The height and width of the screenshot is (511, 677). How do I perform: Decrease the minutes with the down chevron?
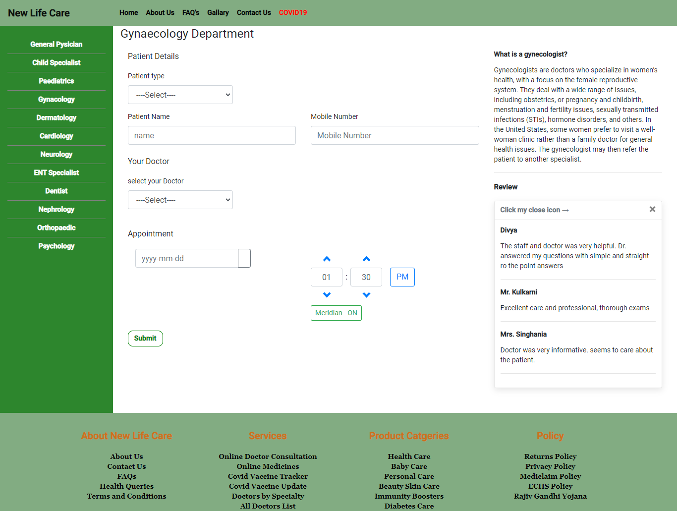tap(366, 295)
